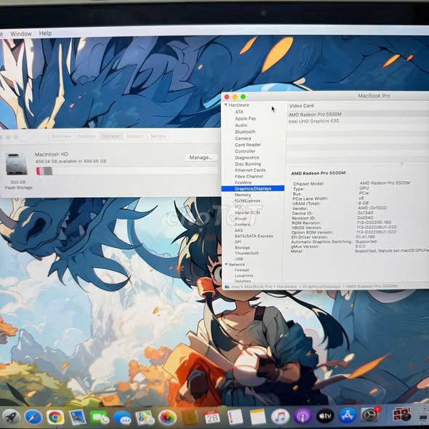Image resolution: width=429 pixels, height=429 pixels.
Task: Open the Notes app in Dock
Action: coord(257,417)
